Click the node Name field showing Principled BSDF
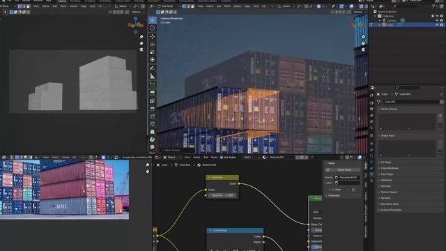446x251 pixels. coord(347,178)
